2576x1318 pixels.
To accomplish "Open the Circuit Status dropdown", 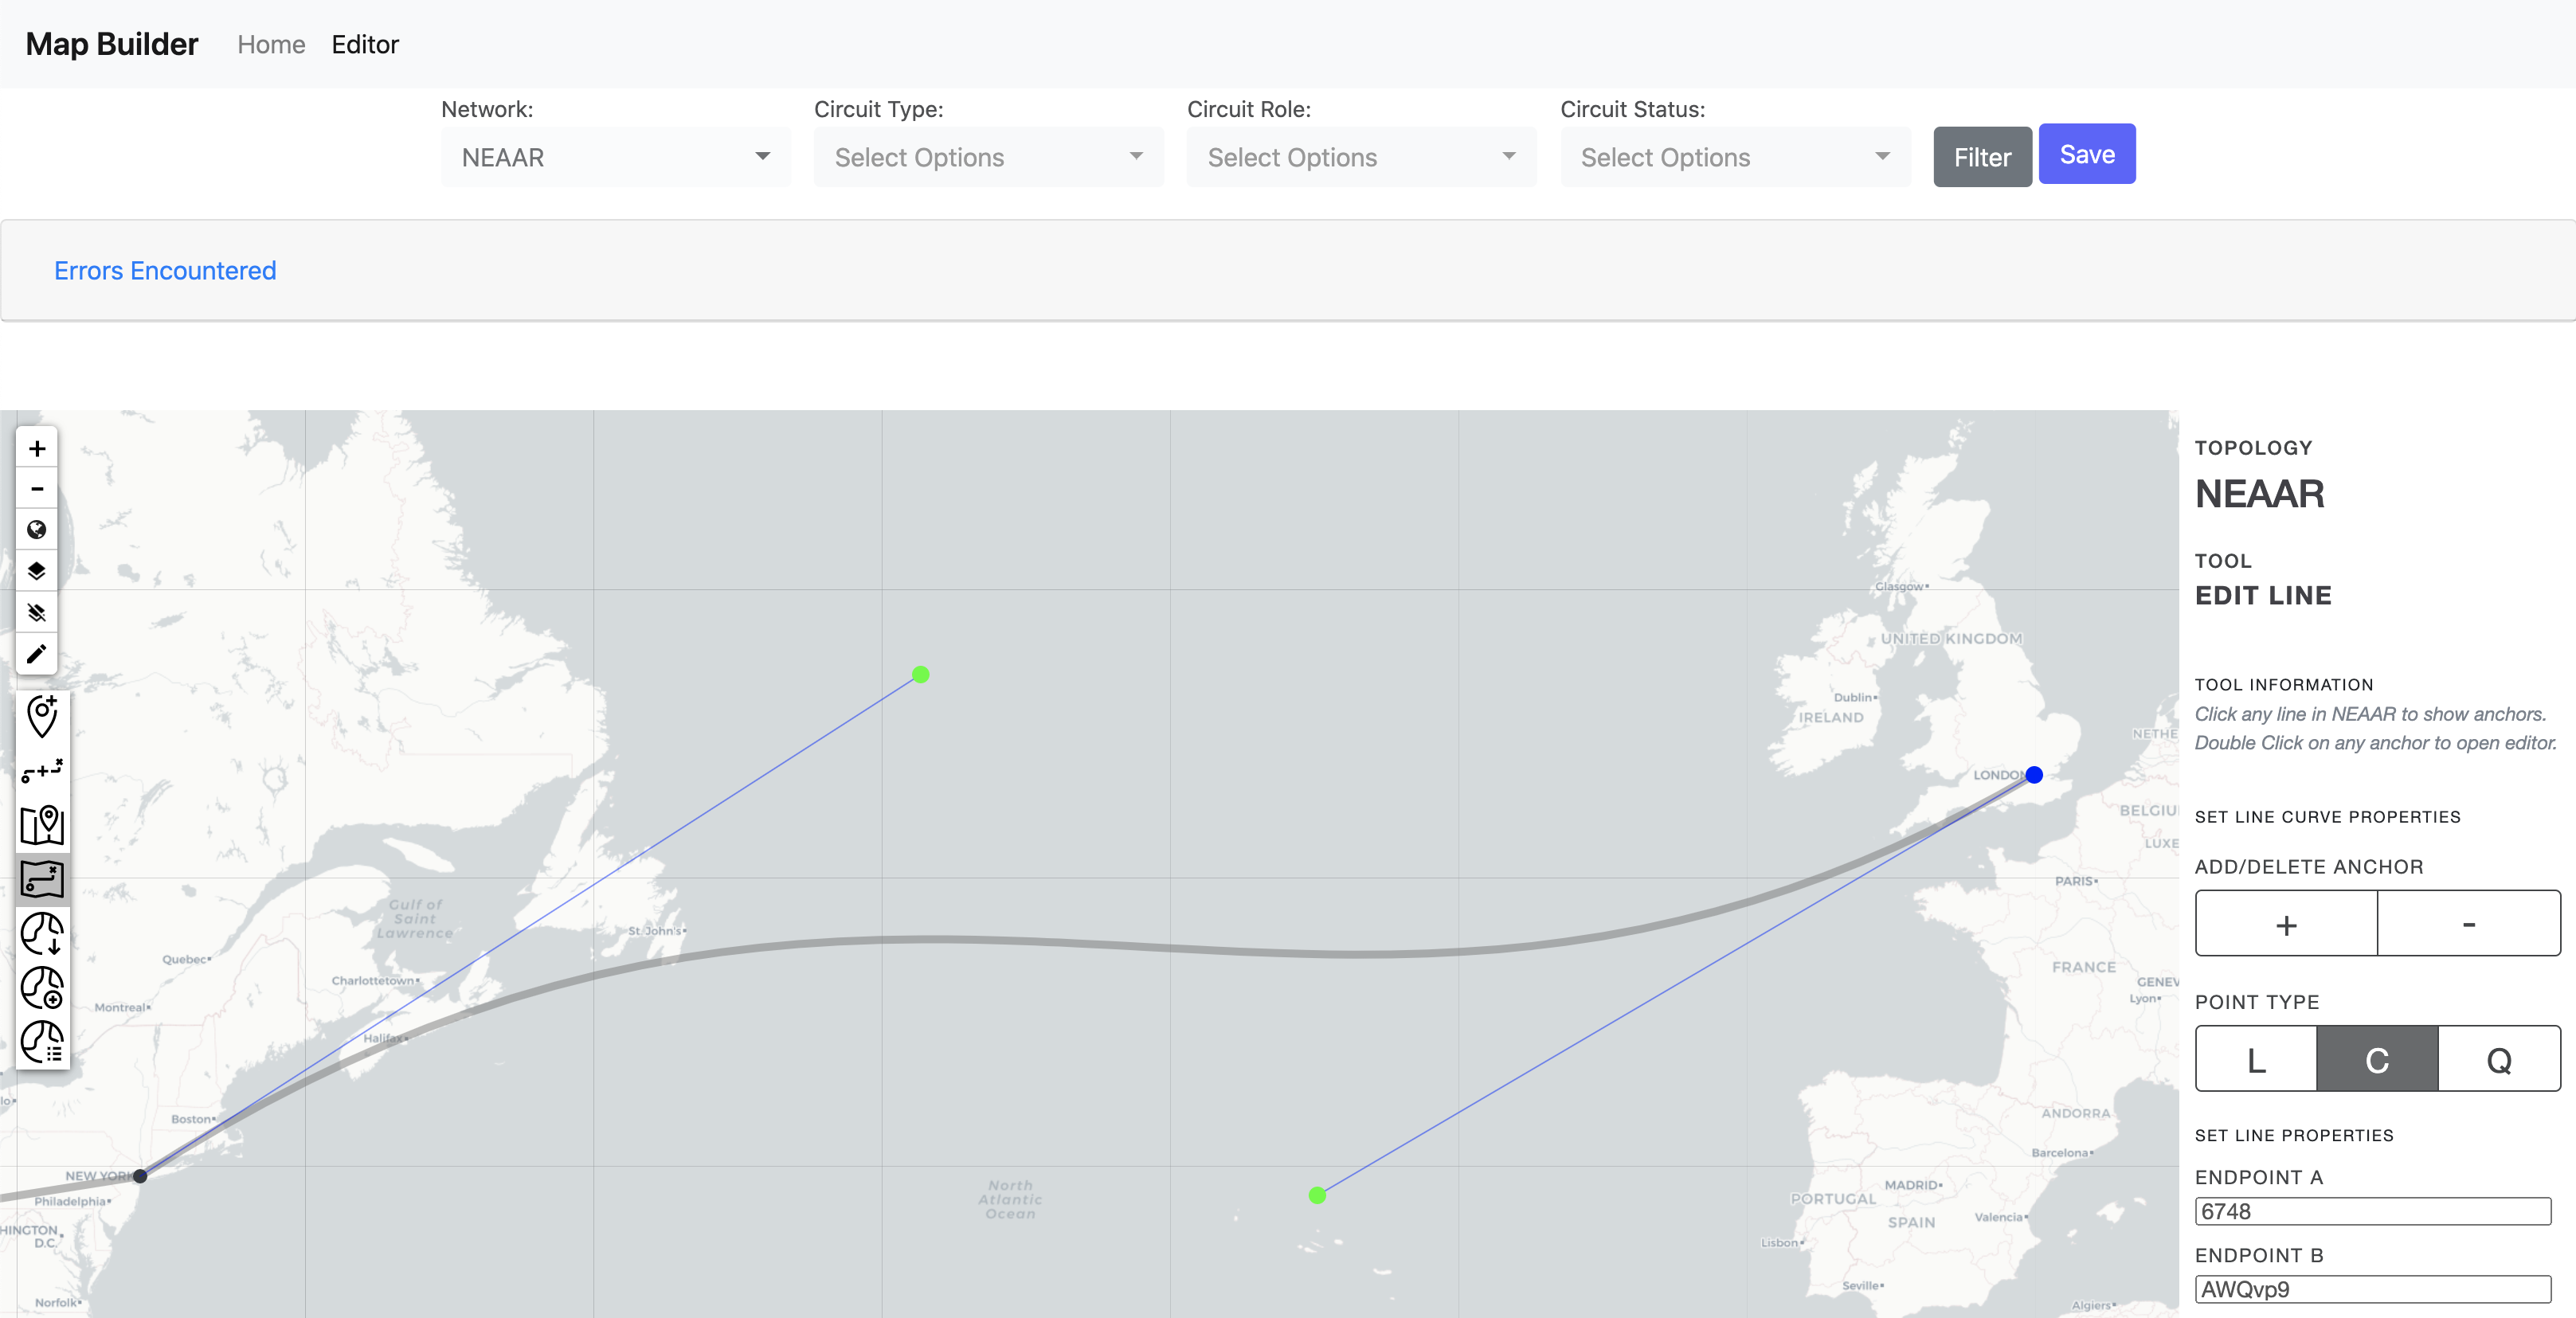I will [1735, 157].
